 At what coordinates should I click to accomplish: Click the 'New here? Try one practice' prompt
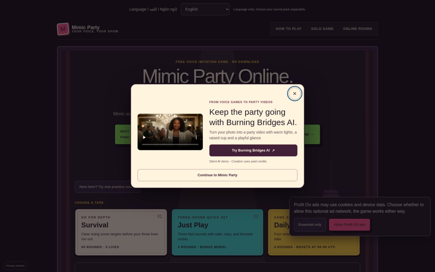click(x=107, y=187)
